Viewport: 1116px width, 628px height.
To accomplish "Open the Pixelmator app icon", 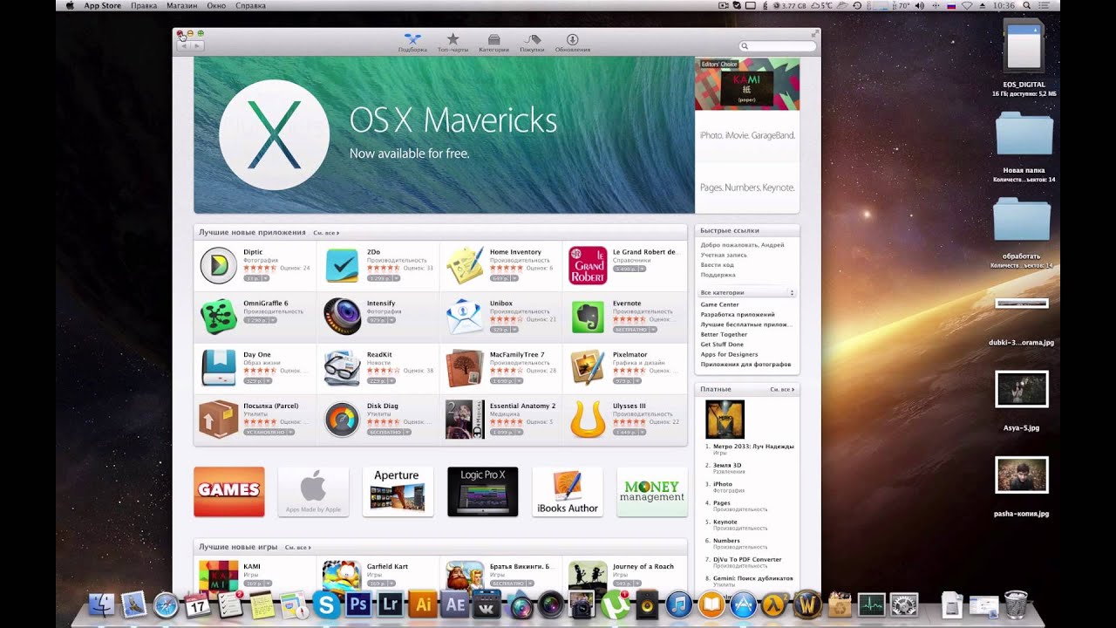I will (x=588, y=368).
